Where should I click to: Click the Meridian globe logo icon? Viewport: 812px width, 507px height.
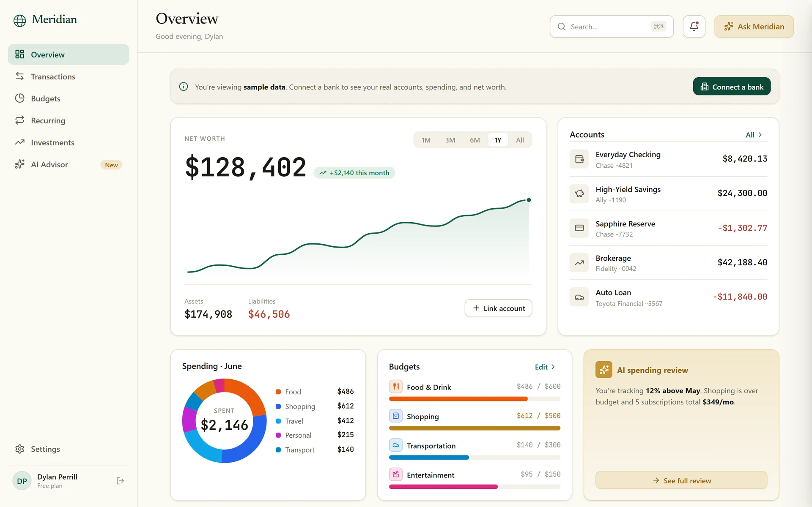19,20
